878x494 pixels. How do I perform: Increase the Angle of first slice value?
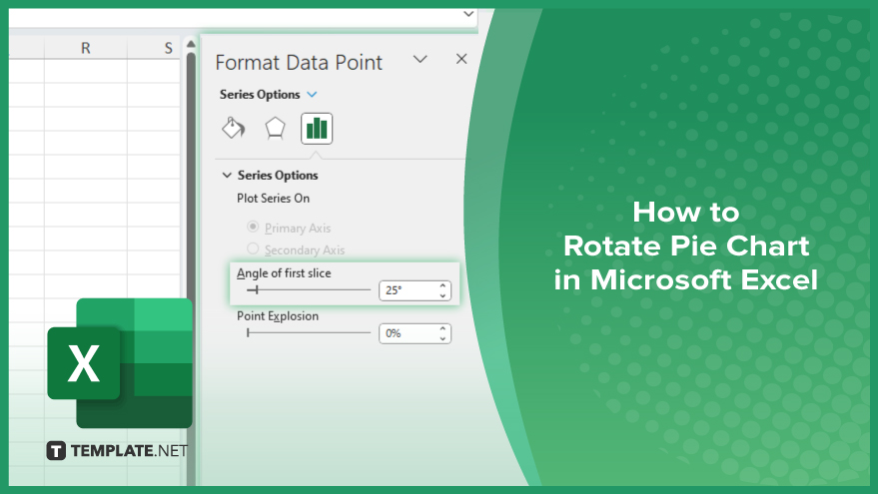pos(442,284)
